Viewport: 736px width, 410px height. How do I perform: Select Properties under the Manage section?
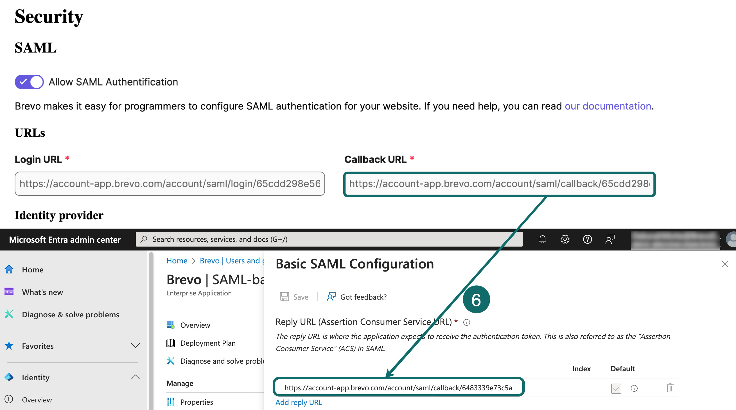point(196,402)
